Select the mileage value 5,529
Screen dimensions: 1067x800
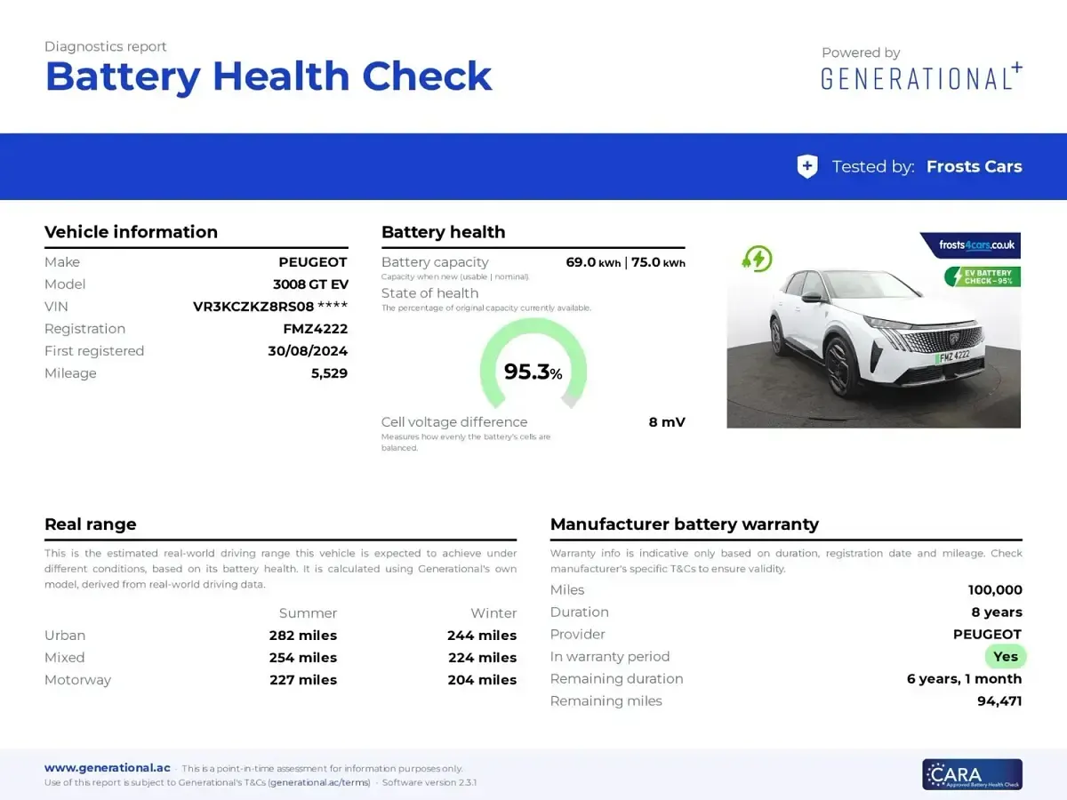click(329, 373)
